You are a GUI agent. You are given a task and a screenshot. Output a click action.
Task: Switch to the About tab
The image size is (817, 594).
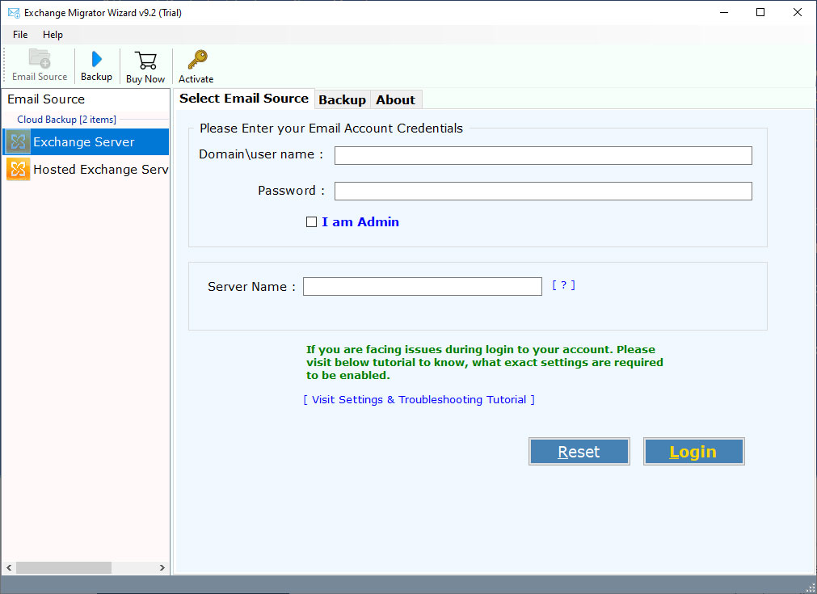395,99
